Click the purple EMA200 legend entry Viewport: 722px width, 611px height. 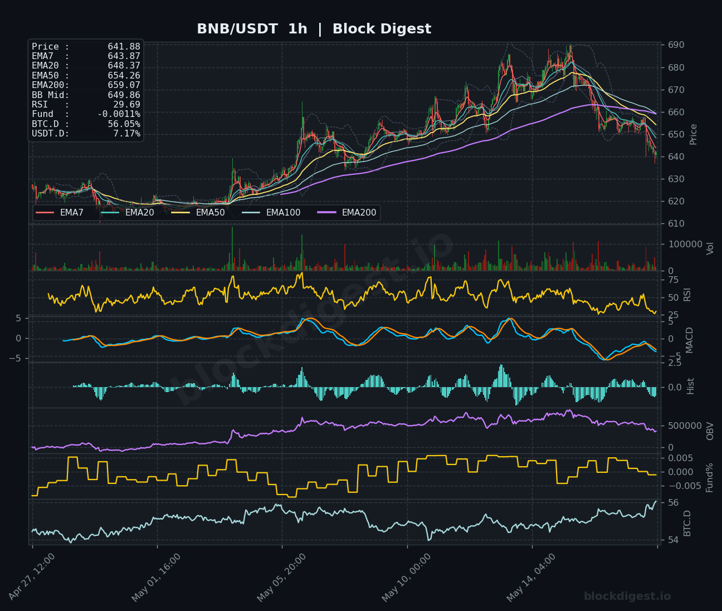click(x=347, y=212)
